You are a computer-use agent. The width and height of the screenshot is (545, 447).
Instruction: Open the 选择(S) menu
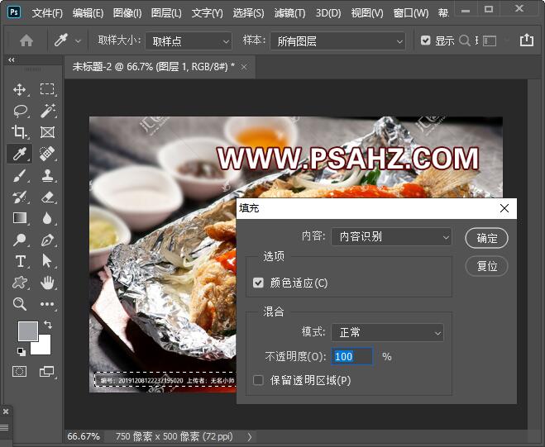click(248, 13)
